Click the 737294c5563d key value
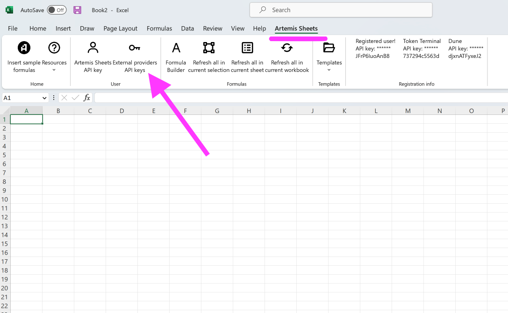The width and height of the screenshot is (508, 313). 421,56
